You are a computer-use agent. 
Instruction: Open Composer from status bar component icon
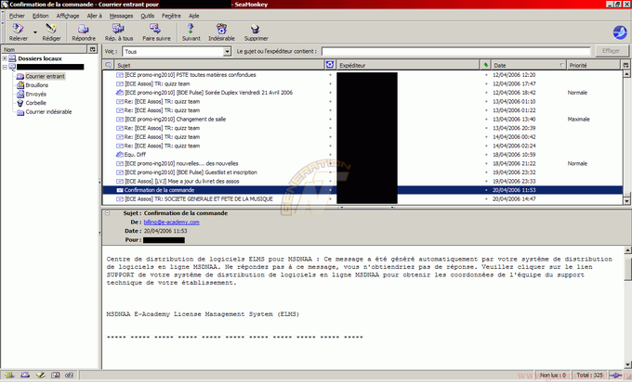(x=40, y=376)
